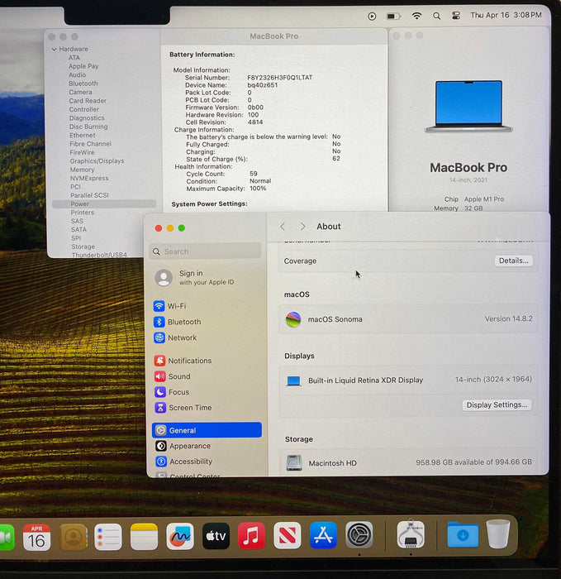Launch Apple TV from the Dock

pos(216,536)
